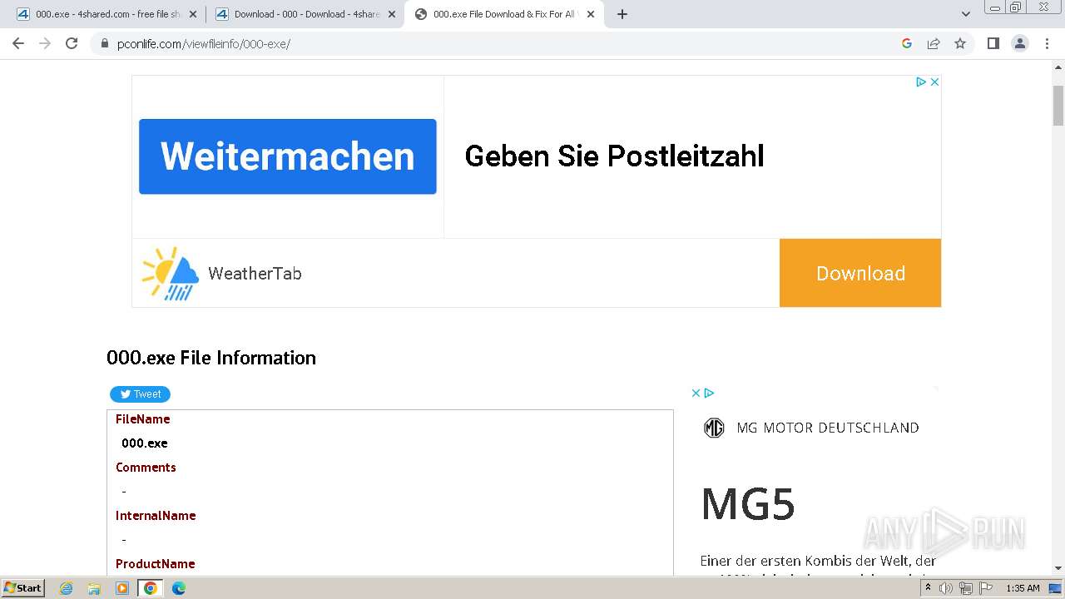Open the Windows Start menu
Viewport: 1065px width, 599px height.
(x=22, y=587)
